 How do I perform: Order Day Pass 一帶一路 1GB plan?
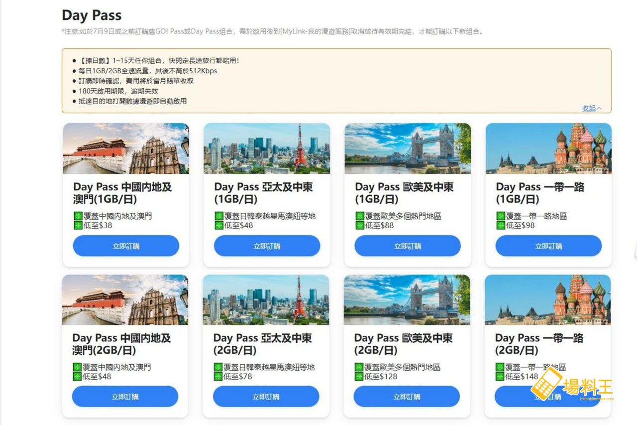coord(548,246)
